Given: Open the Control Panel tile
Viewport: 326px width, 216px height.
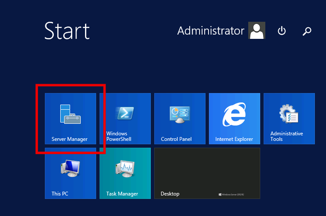Looking at the screenshot, I should tap(180, 119).
